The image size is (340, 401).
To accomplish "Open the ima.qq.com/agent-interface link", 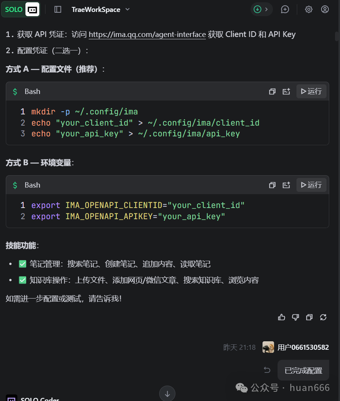I will point(147,34).
